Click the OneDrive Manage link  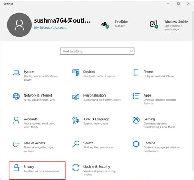(x=120, y=26)
